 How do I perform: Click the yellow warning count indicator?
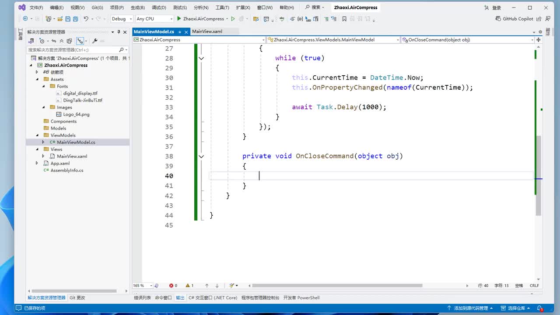(x=189, y=286)
